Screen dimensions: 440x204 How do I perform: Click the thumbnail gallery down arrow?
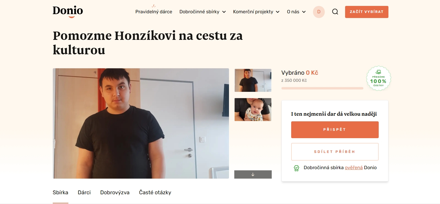pyautogui.click(x=253, y=174)
